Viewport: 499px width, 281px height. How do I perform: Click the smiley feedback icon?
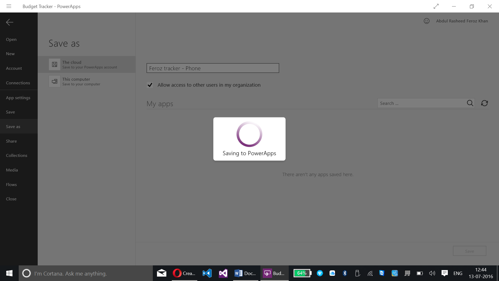[426, 21]
